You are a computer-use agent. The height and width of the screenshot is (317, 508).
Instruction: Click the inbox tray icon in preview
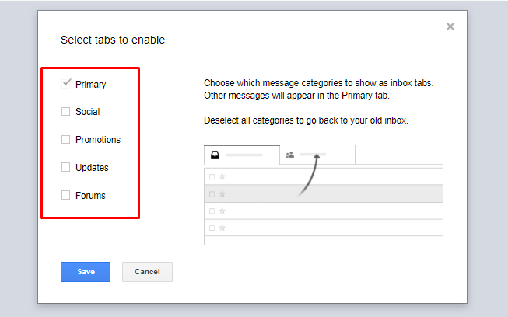point(215,155)
